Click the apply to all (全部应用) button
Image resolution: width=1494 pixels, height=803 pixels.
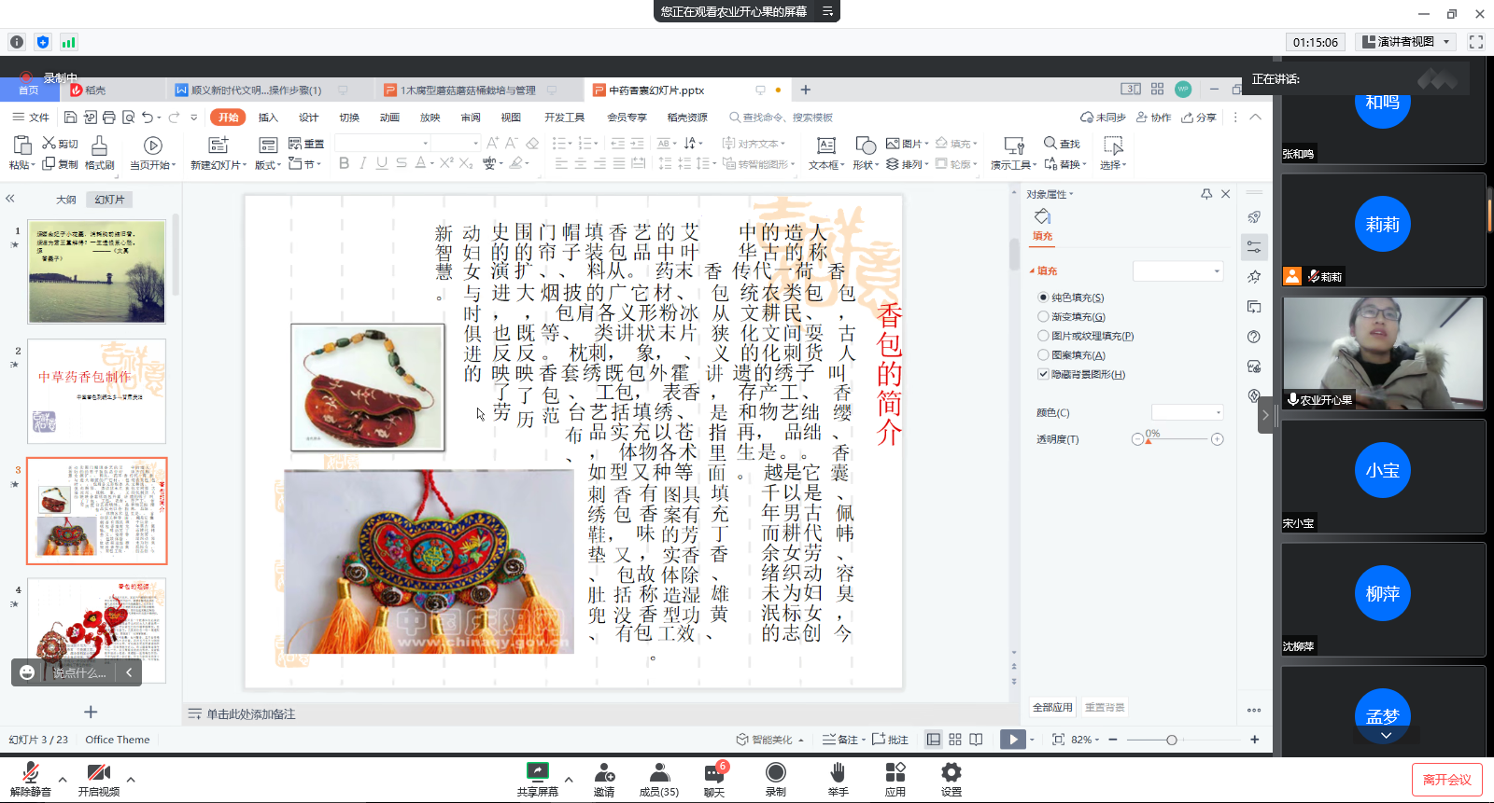tap(1052, 707)
